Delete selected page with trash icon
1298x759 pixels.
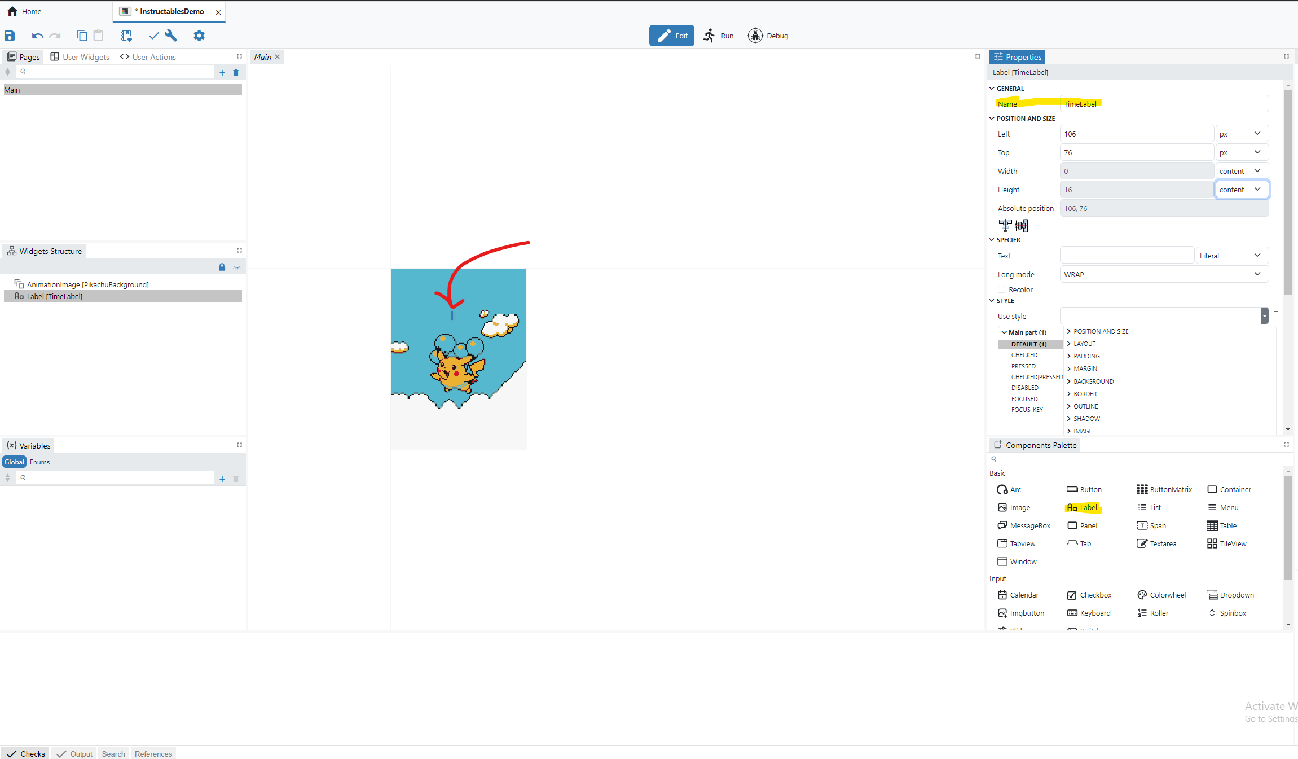point(236,73)
